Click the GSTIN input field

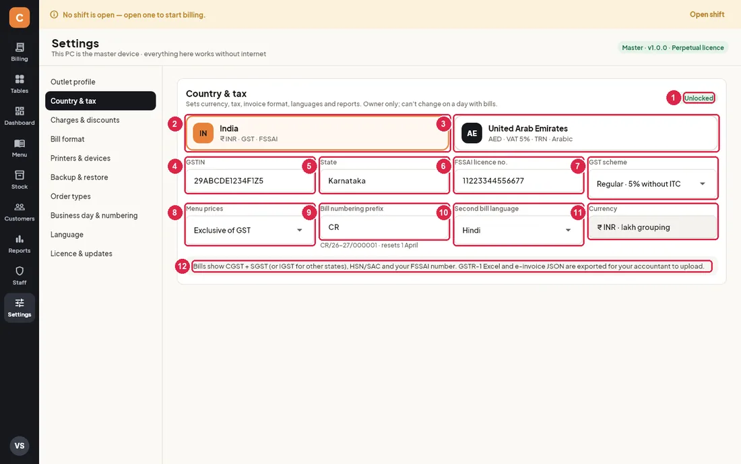click(249, 181)
